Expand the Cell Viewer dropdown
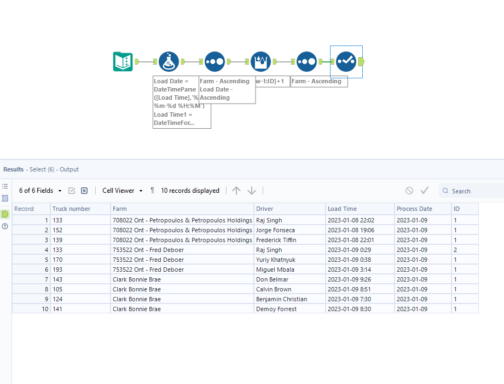Screen dimensions: 504x384 click(122, 191)
